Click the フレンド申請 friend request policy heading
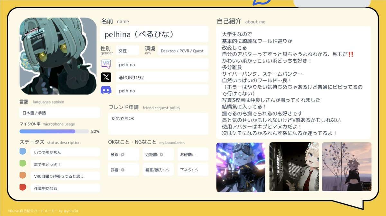 tap(144, 108)
